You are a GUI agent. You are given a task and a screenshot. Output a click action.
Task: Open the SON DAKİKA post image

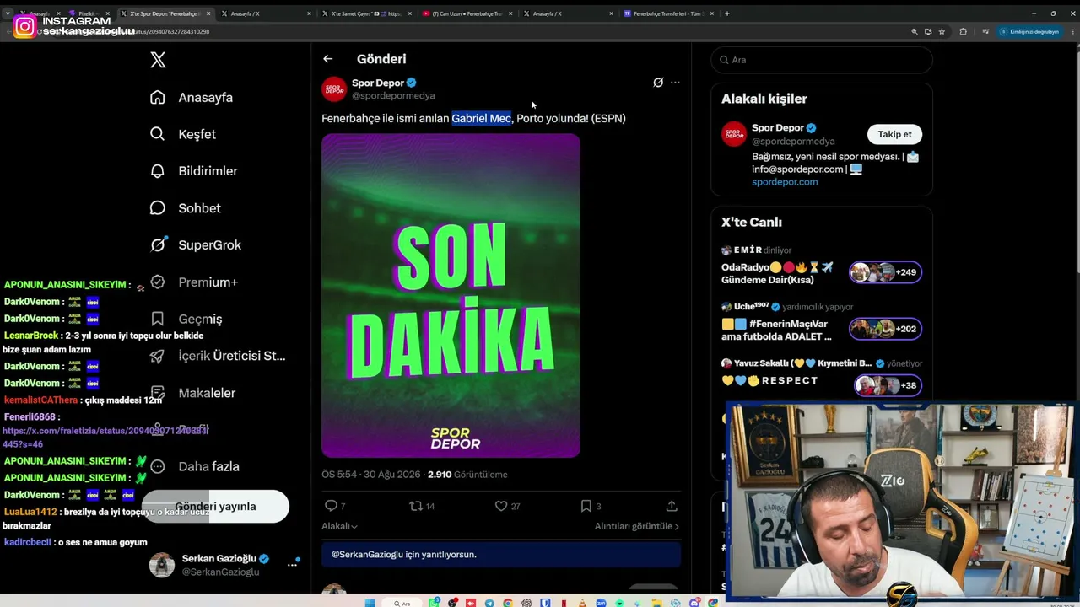click(x=451, y=295)
